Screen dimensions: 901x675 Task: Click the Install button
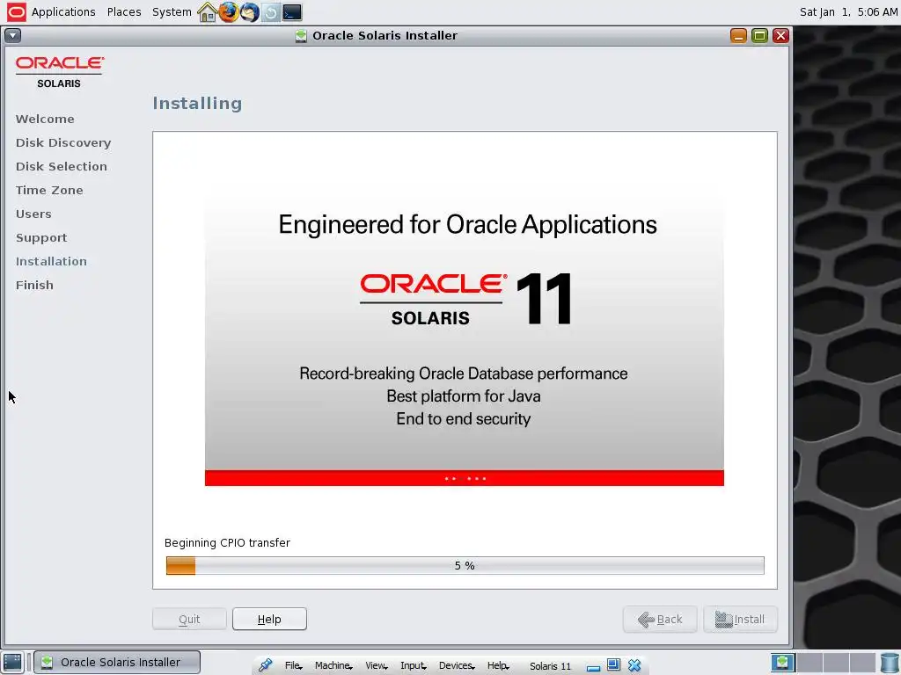point(741,620)
